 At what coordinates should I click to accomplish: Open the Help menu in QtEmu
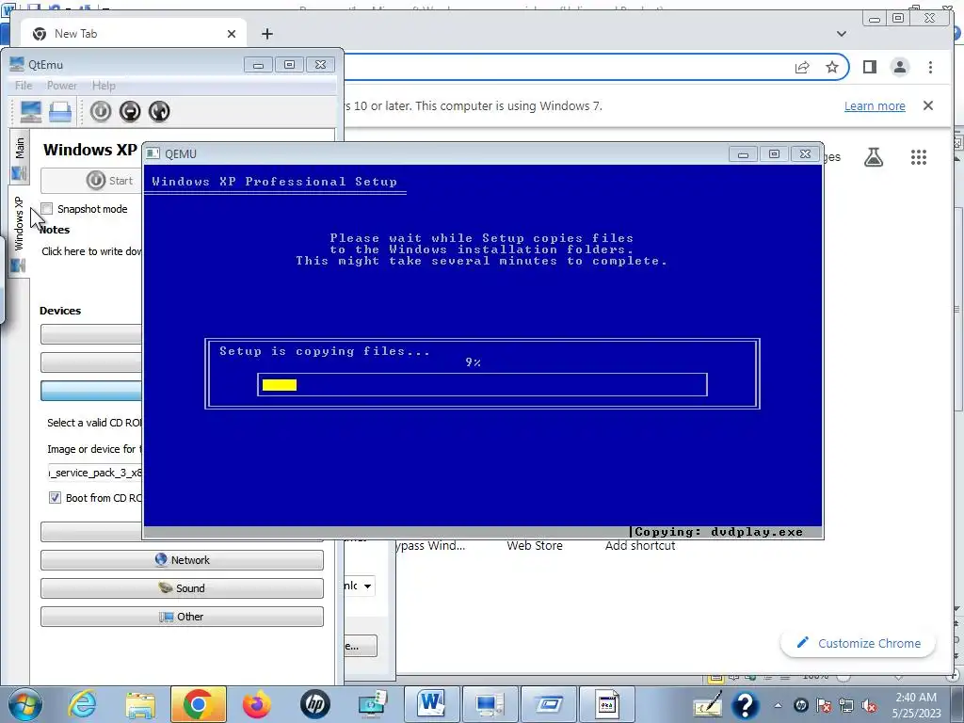click(104, 86)
